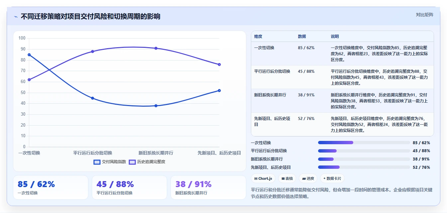447x213 pixels.
Task: Click the chart x-axis label 新旧系统长期并行
Action: [x=156, y=153]
